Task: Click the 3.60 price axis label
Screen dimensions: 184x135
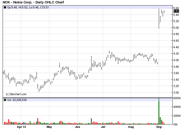Action: (176, 73)
